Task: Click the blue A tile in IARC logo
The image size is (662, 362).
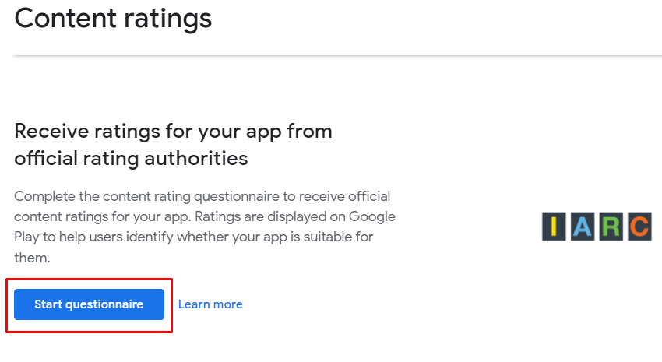Action: tap(582, 226)
